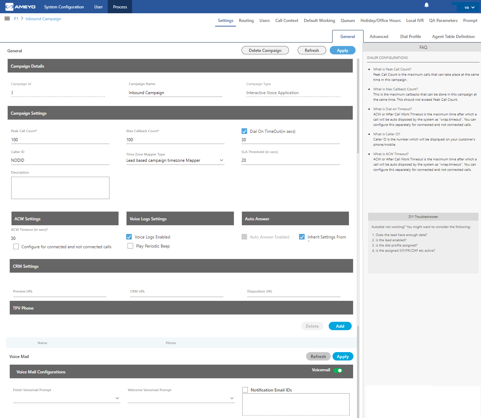Uncheck Voice Logs Enabled
The image size is (481, 418).
(129, 237)
